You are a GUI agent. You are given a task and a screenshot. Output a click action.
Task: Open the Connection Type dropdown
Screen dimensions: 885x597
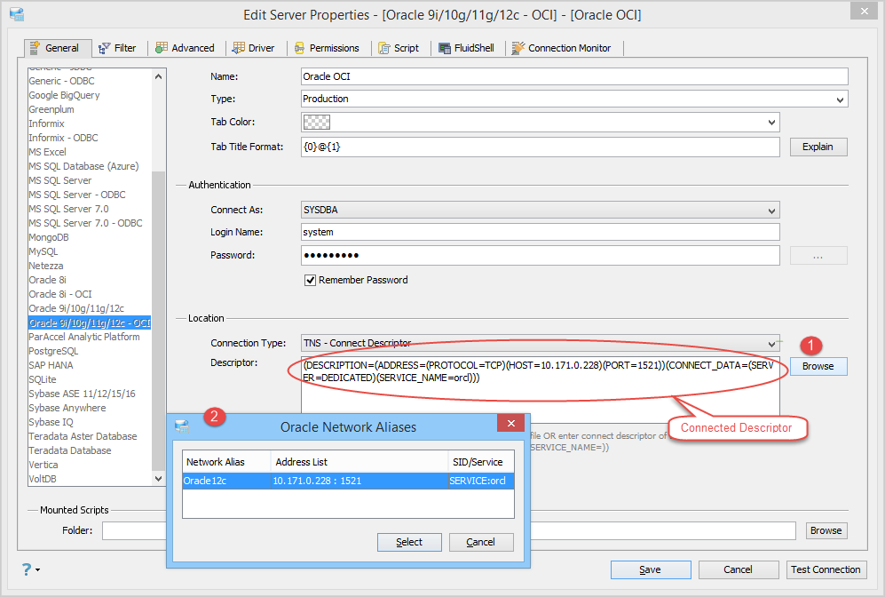coord(771,344)
